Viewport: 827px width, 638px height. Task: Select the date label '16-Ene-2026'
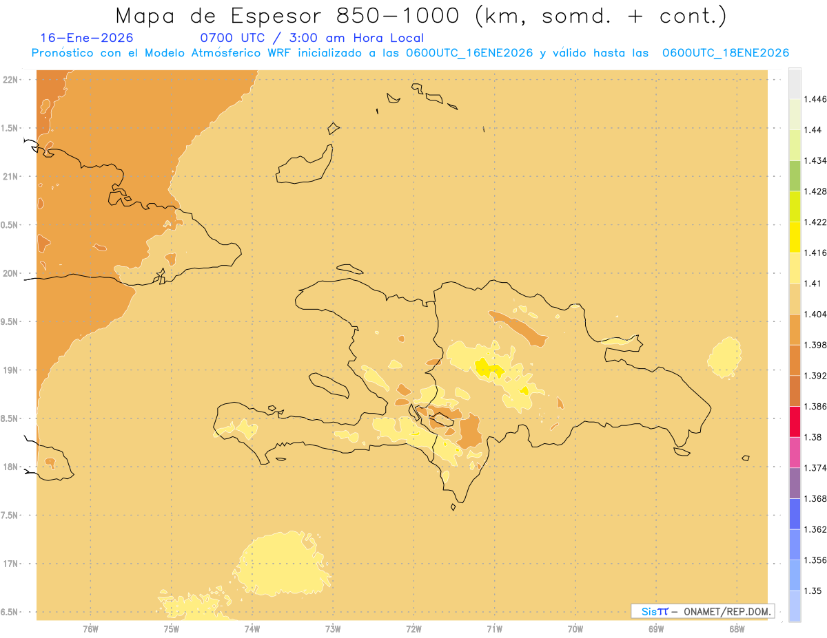[x=87, y=39]
